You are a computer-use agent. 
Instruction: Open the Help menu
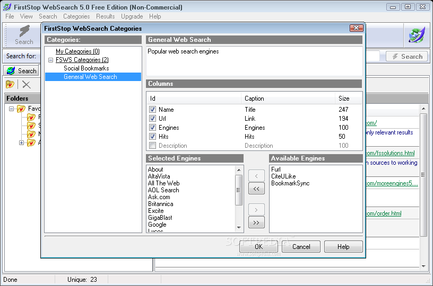pyautogui.click(x=155, y=16)
